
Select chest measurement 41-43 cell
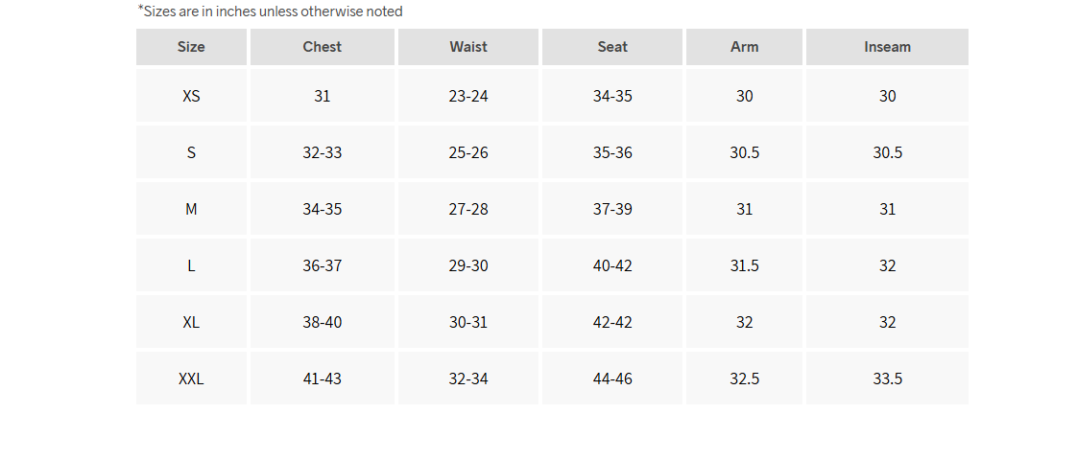click(323, 379)
